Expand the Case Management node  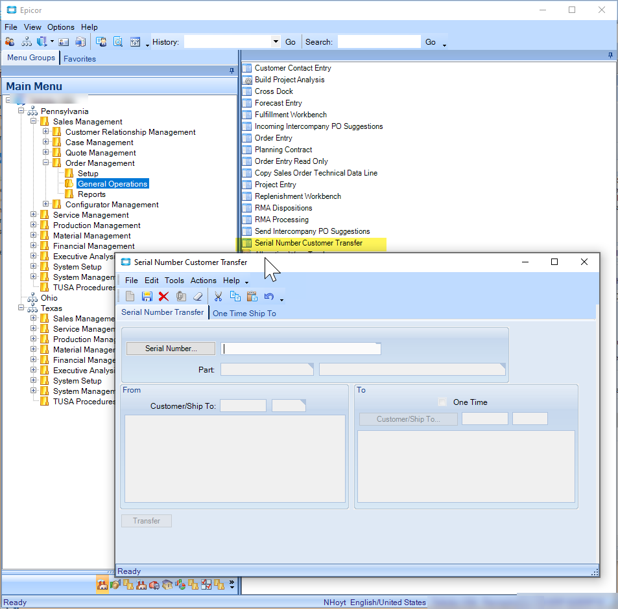pos(46,141)
